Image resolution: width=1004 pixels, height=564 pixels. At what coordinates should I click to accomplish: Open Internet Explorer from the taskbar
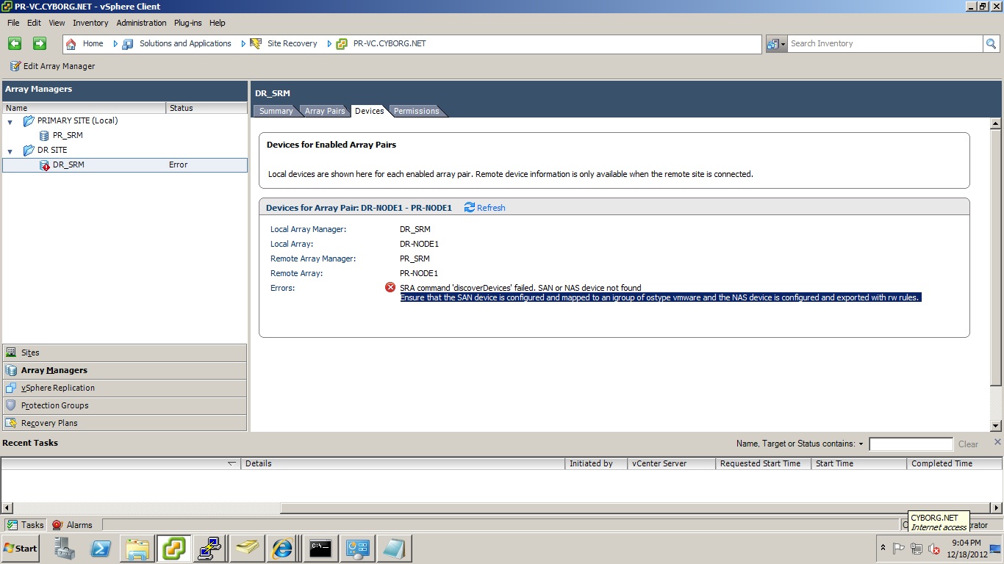point(282,548)
